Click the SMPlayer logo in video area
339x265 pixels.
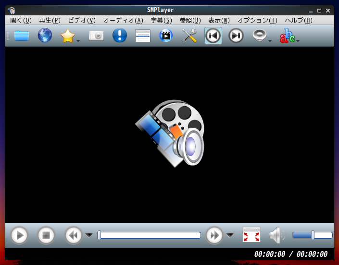coord(170,133)
